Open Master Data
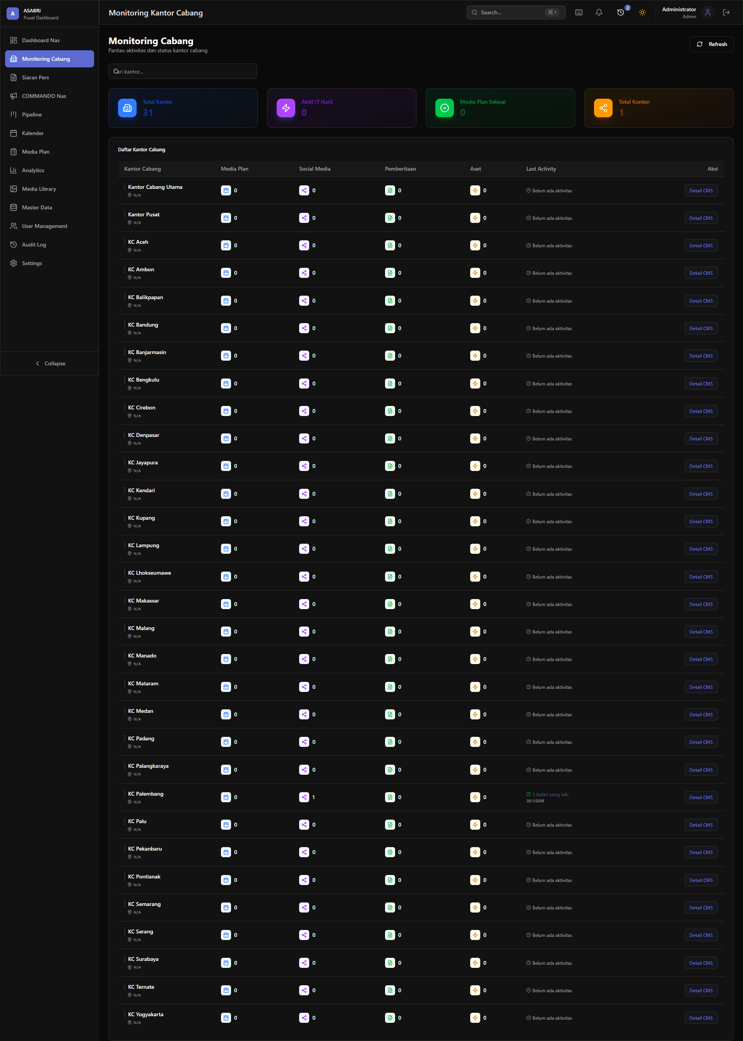 (x=50, y=207)
